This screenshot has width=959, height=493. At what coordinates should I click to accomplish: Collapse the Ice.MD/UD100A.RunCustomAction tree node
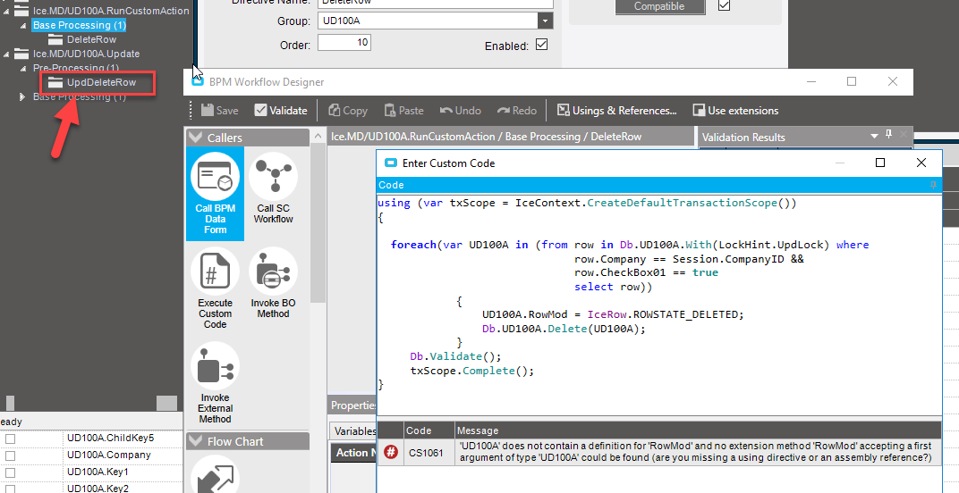pos(6,11)
